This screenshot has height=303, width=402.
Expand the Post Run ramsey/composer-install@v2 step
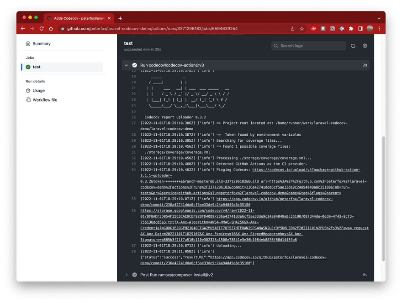click(127, 275)
